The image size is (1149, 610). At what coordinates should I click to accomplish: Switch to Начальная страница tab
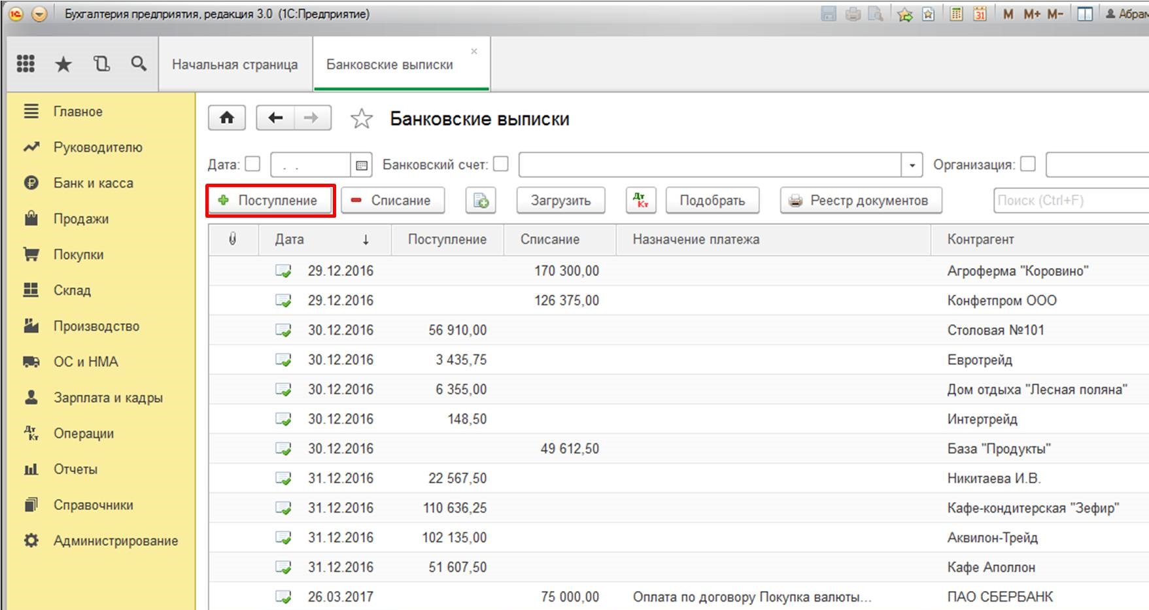235,65
